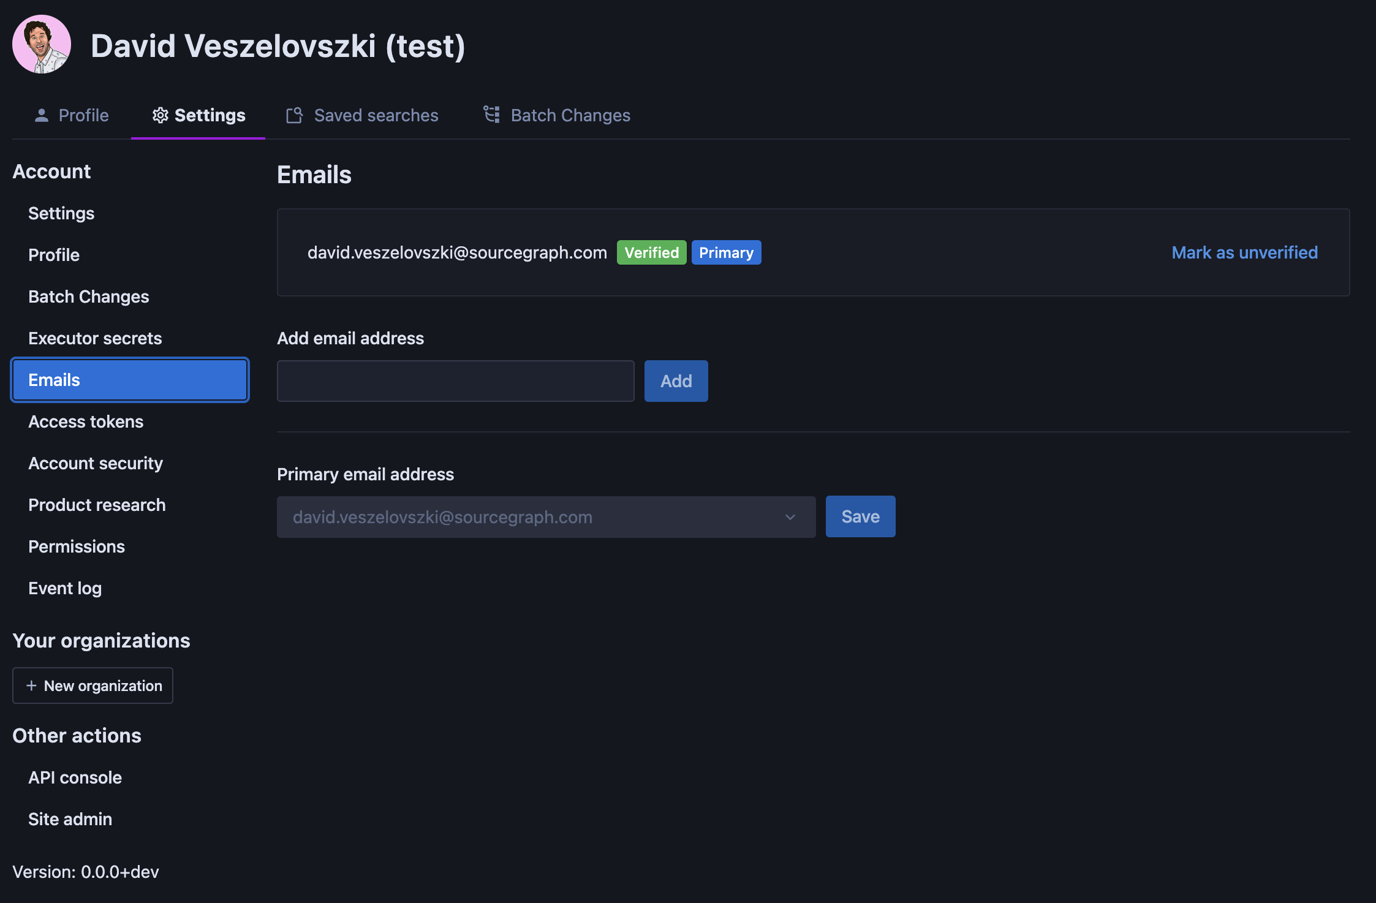
Task: View the Event log page
Action: pos(65,588)
